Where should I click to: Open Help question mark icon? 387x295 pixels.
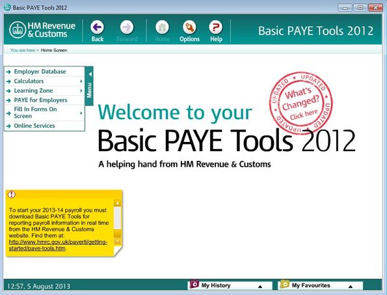[216, 27]
